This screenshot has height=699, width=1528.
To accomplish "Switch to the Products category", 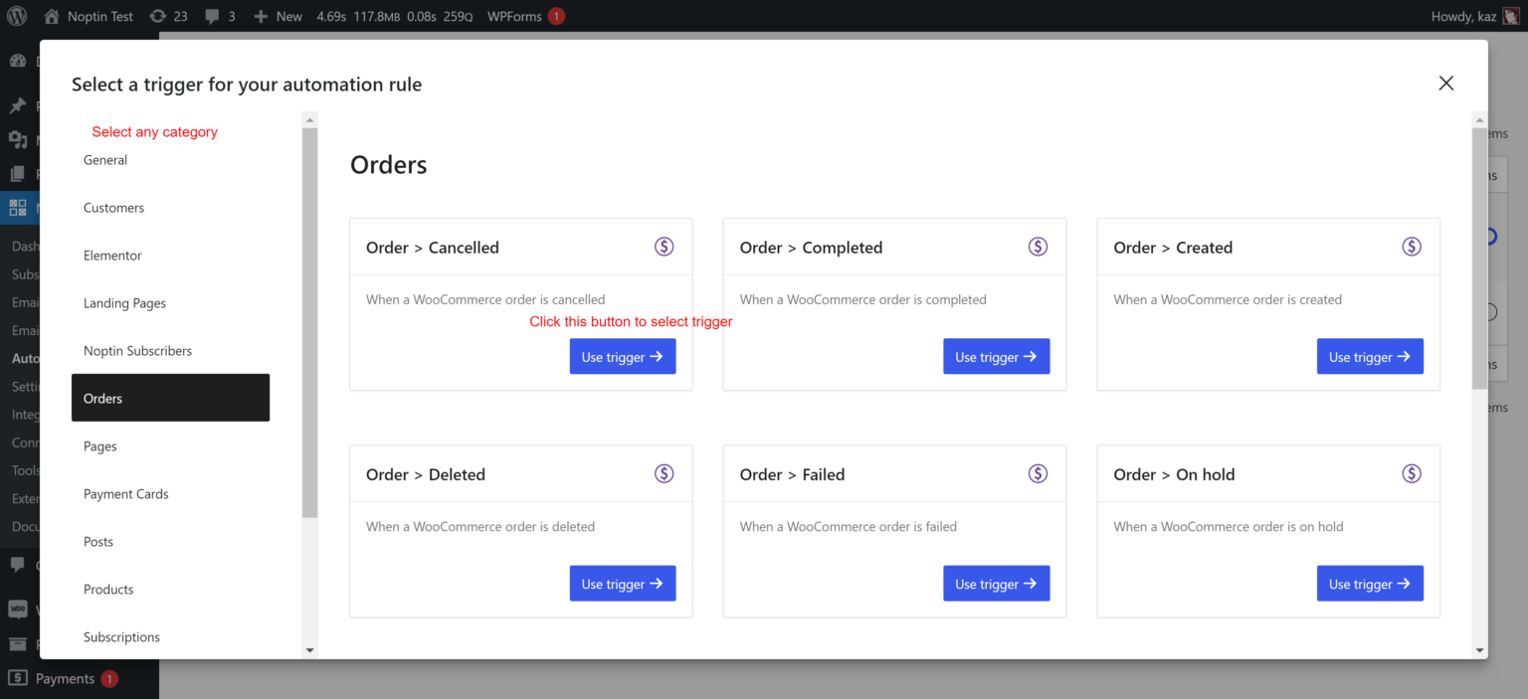I will (107, 589).
